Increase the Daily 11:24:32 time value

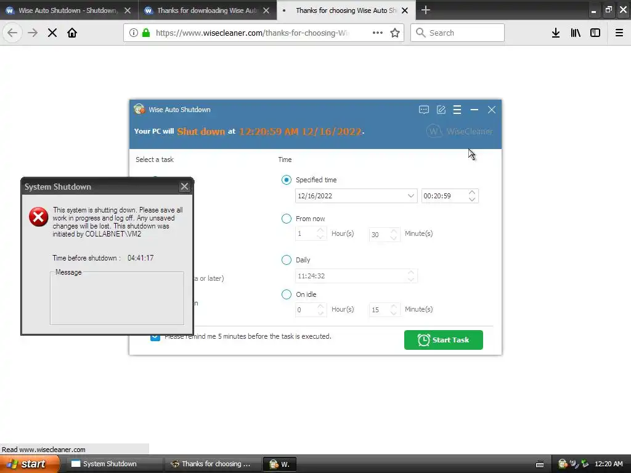[411, 273]
